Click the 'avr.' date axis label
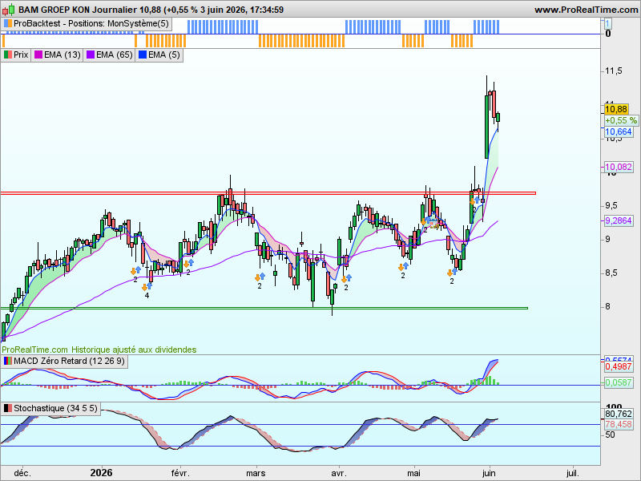 [x=338, y=473]
